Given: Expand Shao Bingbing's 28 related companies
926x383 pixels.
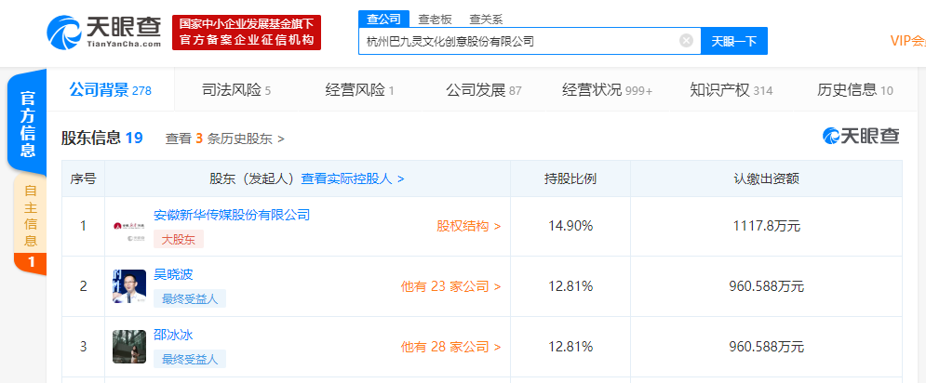Looking at the screenshot, I should tap(450, 347).
